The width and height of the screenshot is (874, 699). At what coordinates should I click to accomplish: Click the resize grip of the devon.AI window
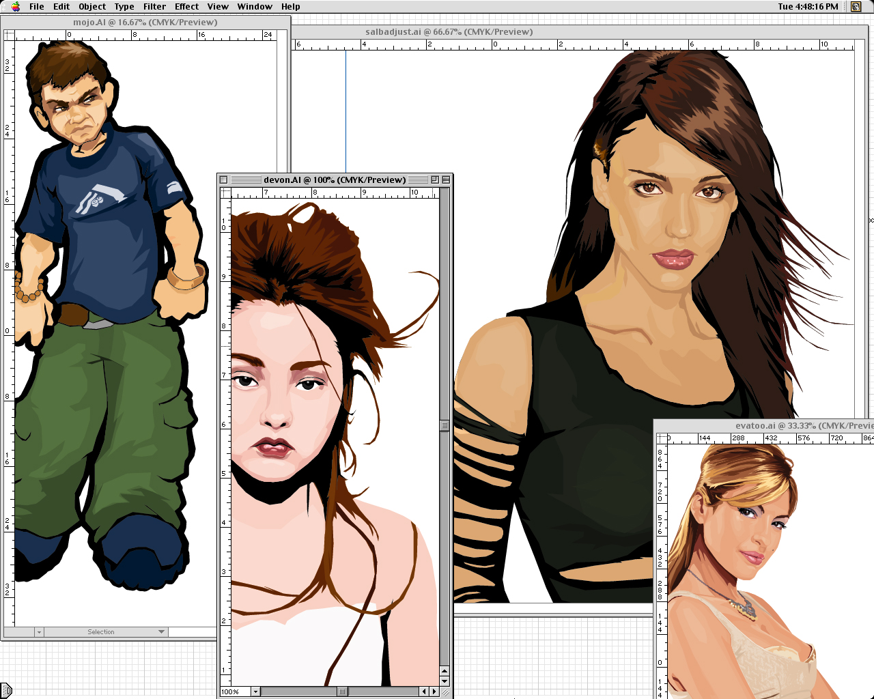pos(445,692)
